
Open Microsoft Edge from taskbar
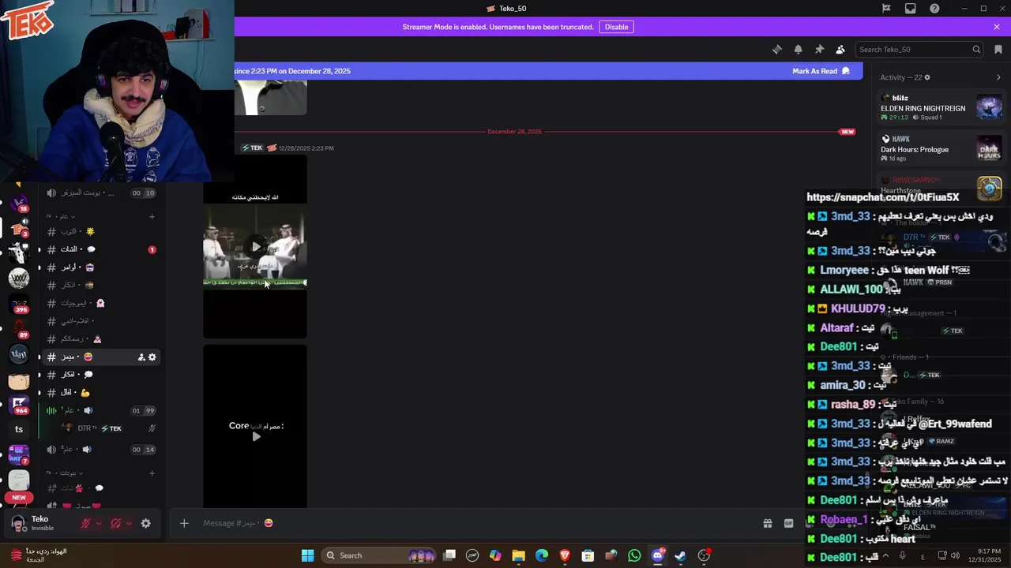coord(542,555)
